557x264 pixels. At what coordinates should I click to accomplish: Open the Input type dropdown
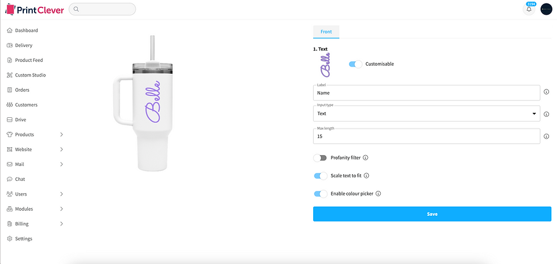click(x=427, y=114)
